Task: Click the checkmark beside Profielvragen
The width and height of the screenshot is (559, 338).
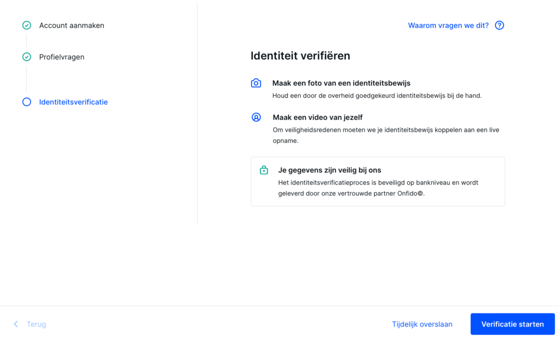Action: (26, 57)
